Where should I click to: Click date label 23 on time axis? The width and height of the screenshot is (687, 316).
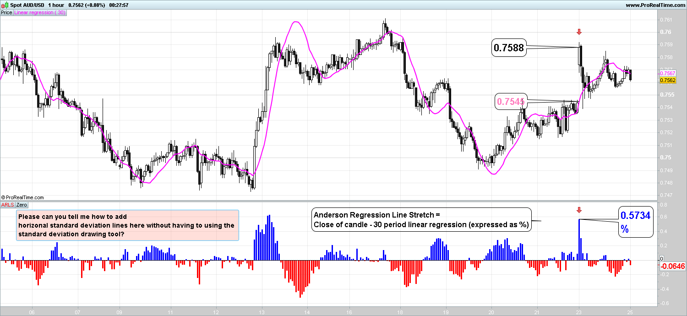pos(579,311)
